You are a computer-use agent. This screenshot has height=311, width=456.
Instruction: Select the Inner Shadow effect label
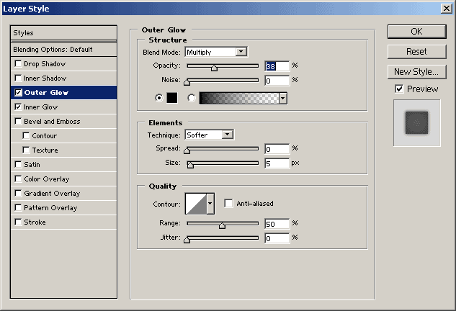click(45, 78)
